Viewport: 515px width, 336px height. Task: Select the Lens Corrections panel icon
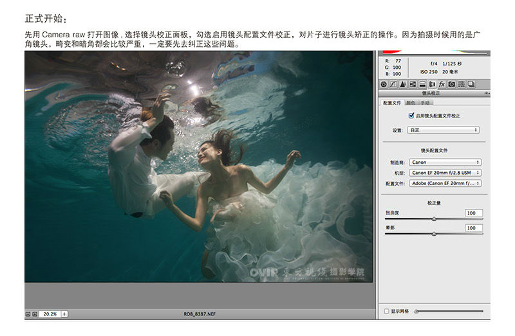pyautogui.click(x=432, y=84)
